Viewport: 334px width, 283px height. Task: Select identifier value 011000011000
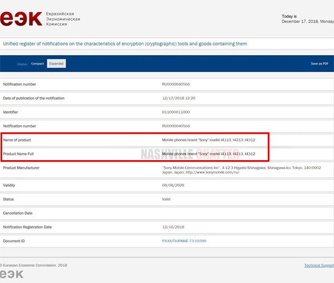click(176, 112)
